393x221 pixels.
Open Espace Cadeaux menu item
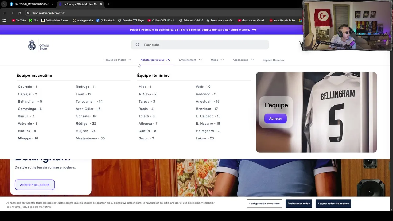[274, 60]
